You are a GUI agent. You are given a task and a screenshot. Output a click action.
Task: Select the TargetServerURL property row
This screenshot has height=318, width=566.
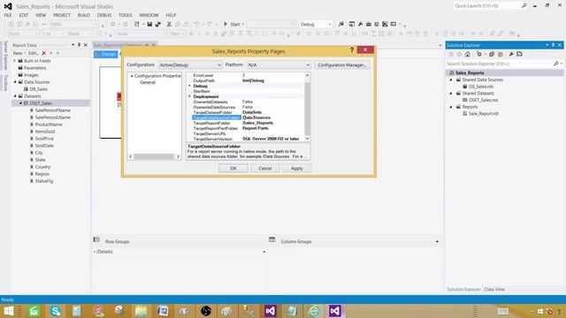(249, 133)
